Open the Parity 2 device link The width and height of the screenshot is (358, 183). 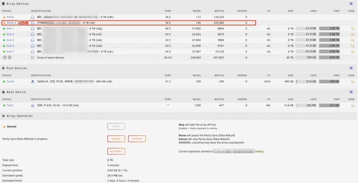pos(12,23)
